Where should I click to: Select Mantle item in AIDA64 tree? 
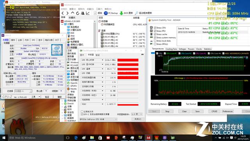pyautogui.click(x=73, y=89)
